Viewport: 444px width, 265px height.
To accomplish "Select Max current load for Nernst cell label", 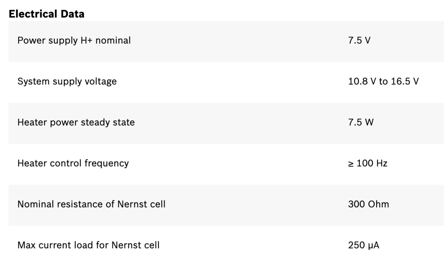I will click(x=89, y=245).
